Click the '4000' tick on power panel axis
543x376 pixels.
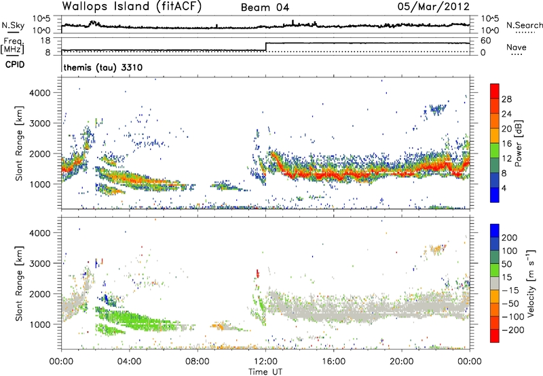coord(40,93)
